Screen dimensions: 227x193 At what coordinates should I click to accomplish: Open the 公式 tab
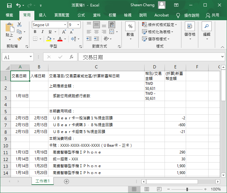click(81, 15)
